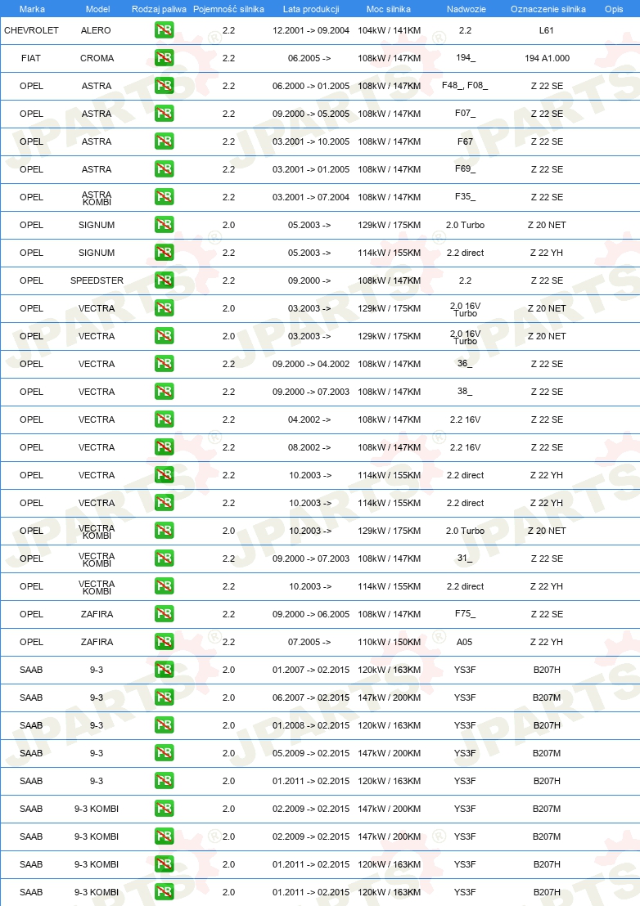Click fuel icon in SAAB 9-3 01.2011 non-KOMBI row
This screenshot has width=640, height=906.
tap(165, 781)
